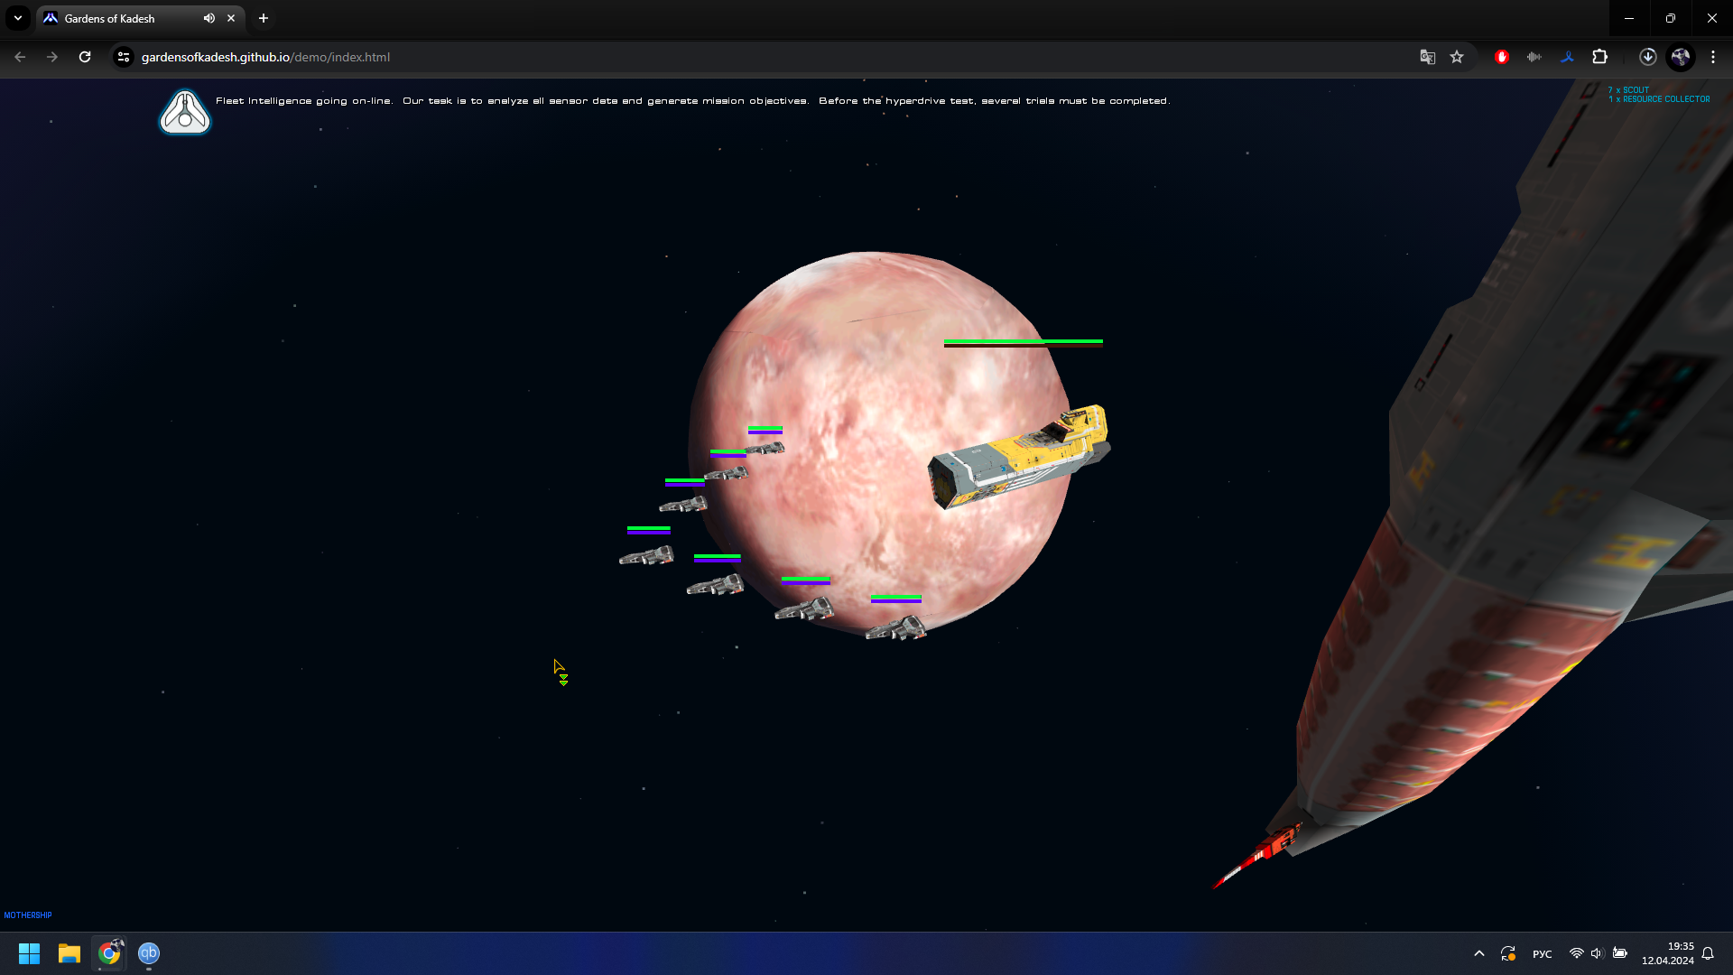The image size is (1733, 975).
Task: Click '1 x RESOURCE COLLECTOR' list entry
Action: click(1659, 99)
